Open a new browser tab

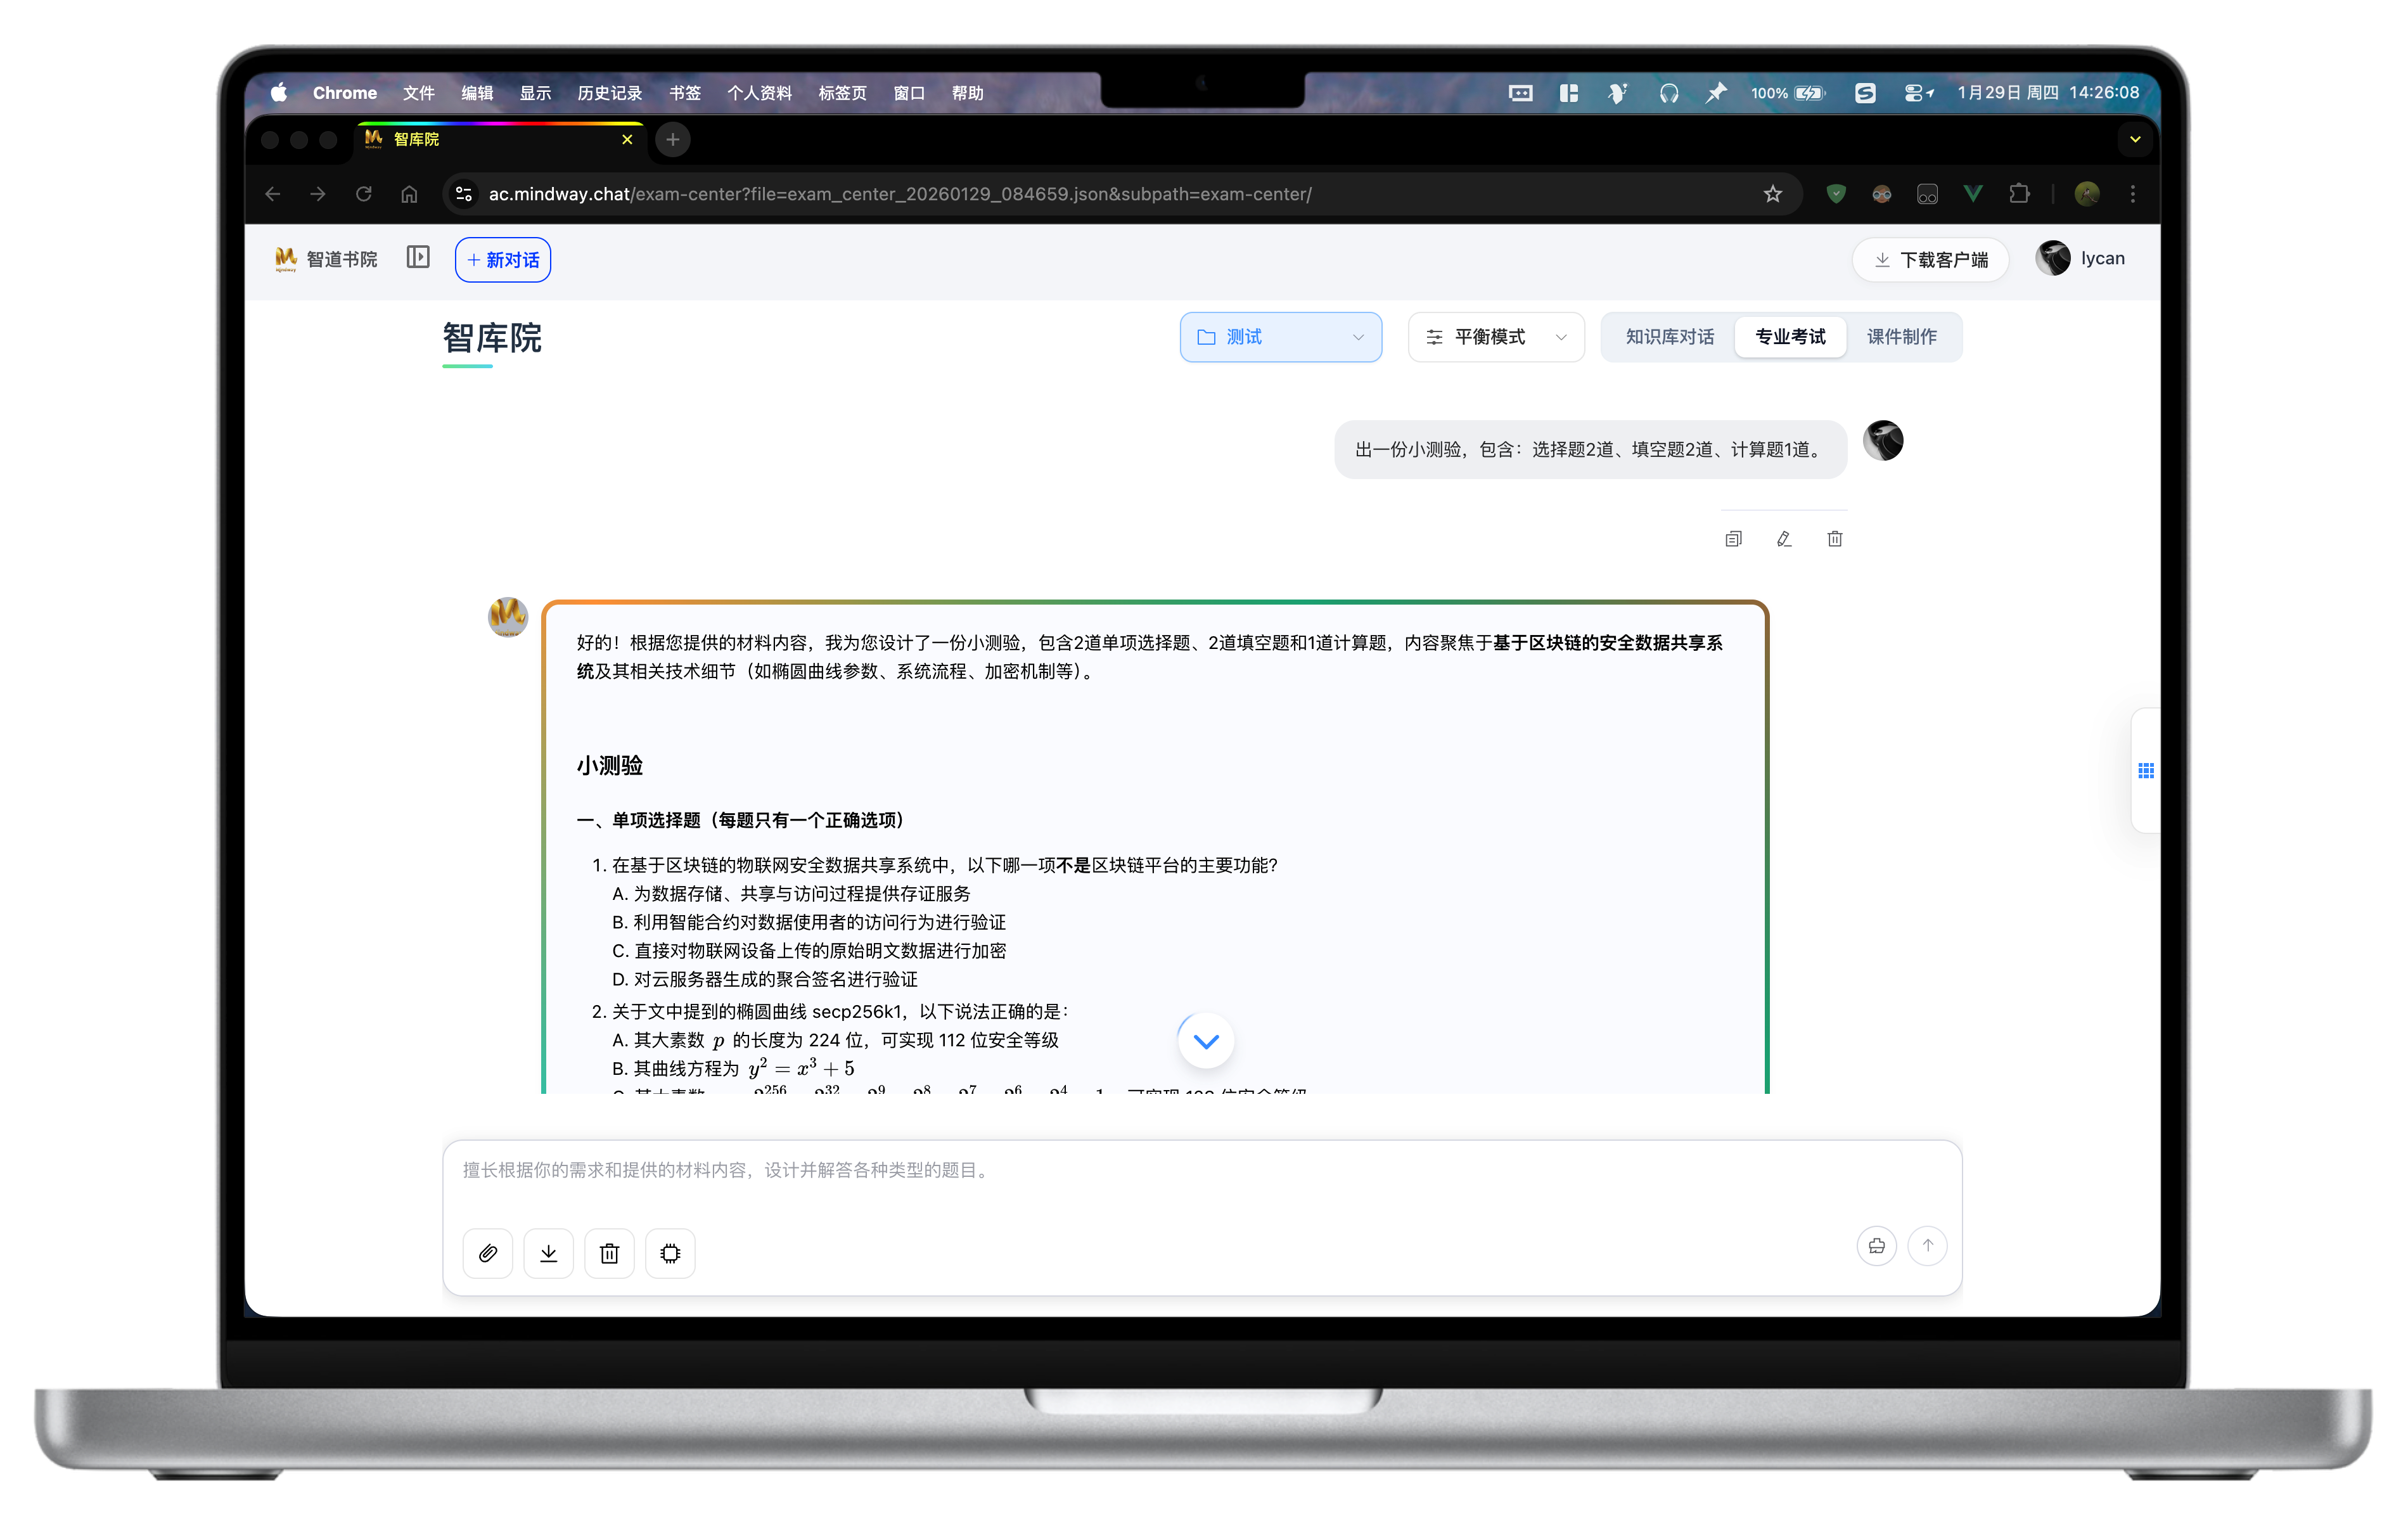coord(673,140)
